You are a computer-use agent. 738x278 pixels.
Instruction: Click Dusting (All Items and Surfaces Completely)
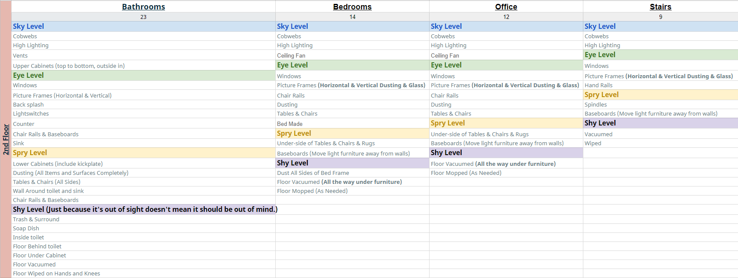(x=143, y=173)
